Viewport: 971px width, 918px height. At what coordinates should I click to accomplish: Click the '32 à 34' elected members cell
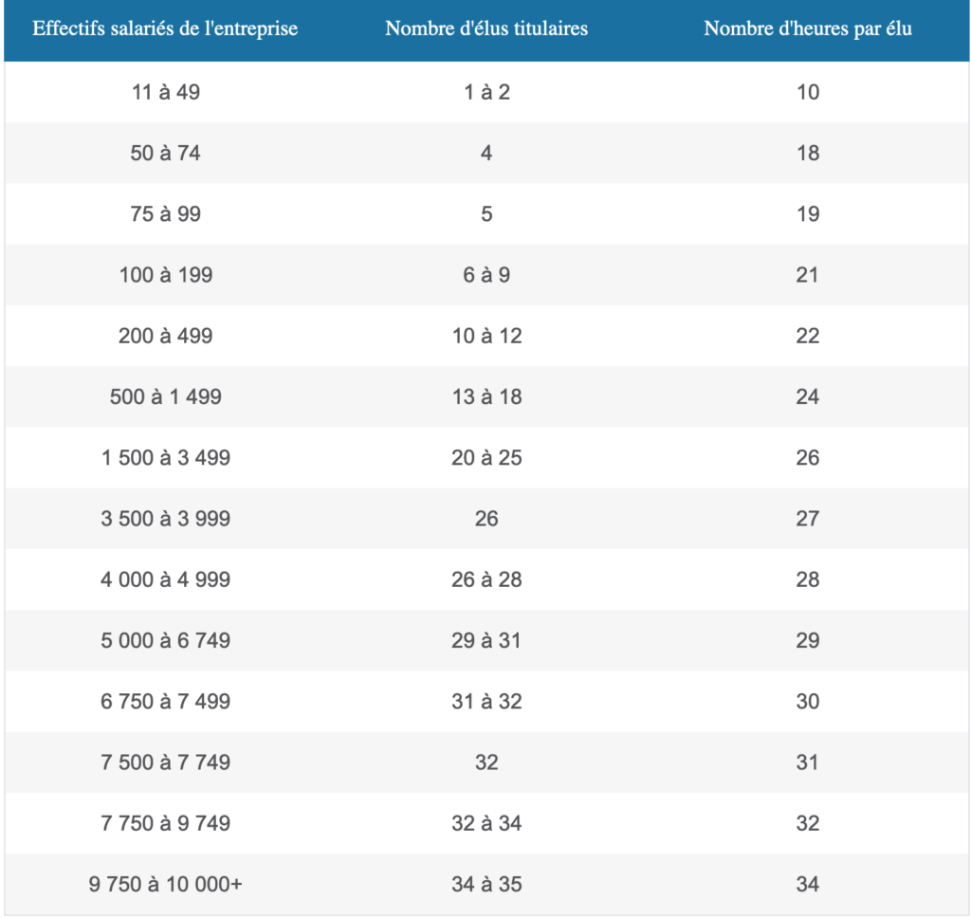click(486, 823)
